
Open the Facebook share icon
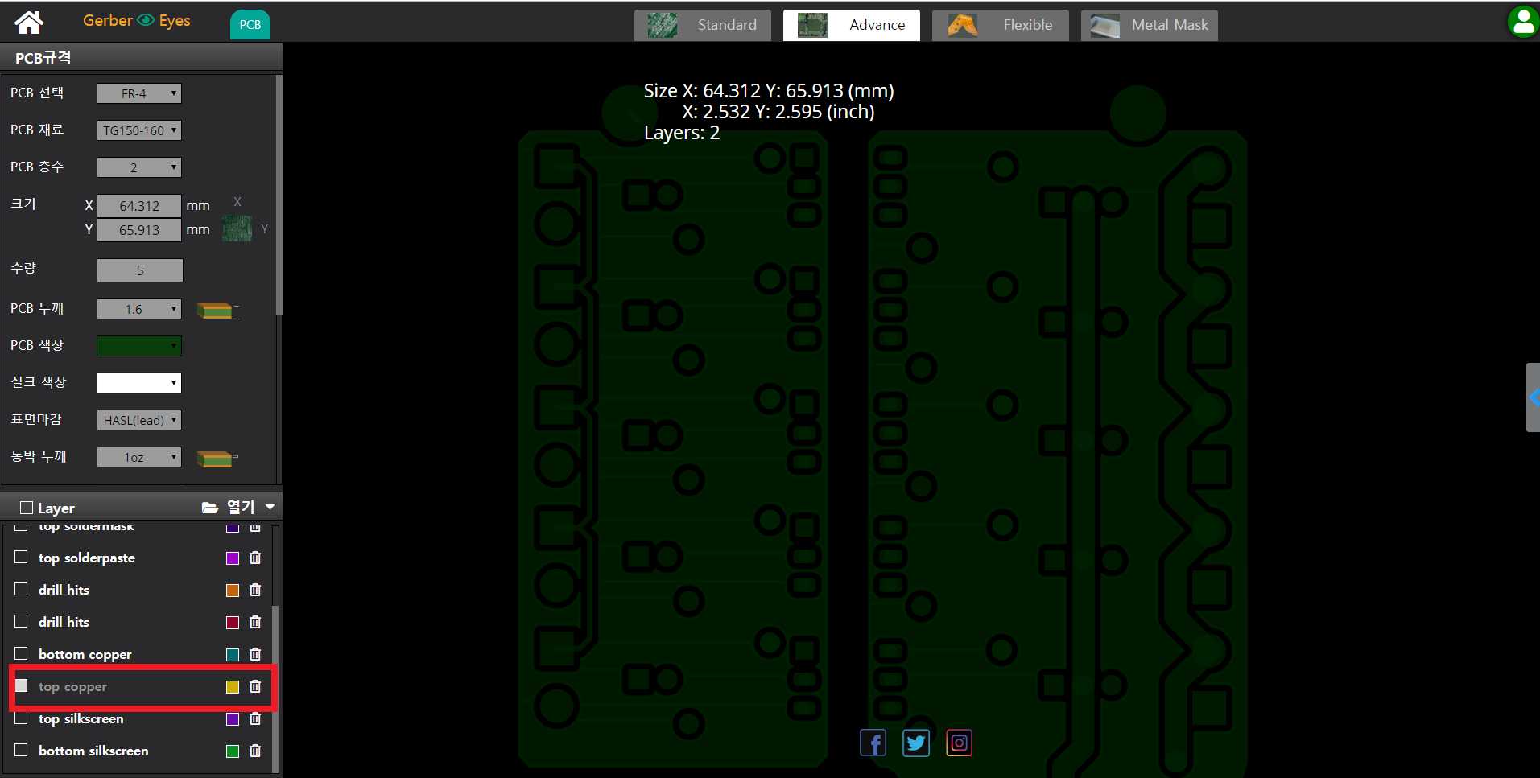(873, 743)
